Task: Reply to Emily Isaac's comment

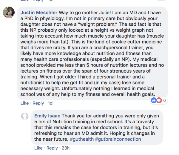Action: coord(52,148)
